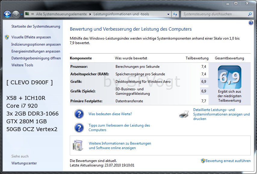Open 'Weitere Informationen zu Bewertungen' link
257x174 pixels.
pyautogui.click(x=120, y=145)
